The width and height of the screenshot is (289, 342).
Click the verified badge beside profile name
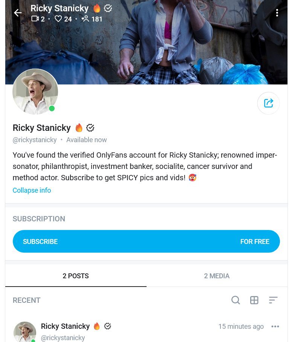coord(90,128)
